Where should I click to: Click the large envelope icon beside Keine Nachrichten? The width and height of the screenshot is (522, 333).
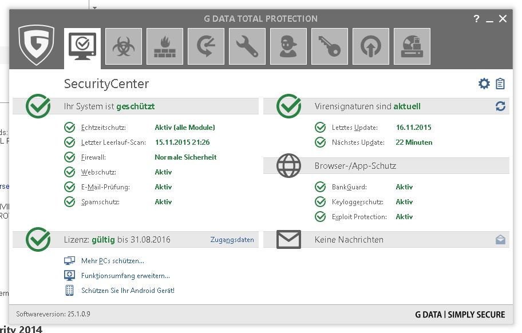click(x=288, y=239)
